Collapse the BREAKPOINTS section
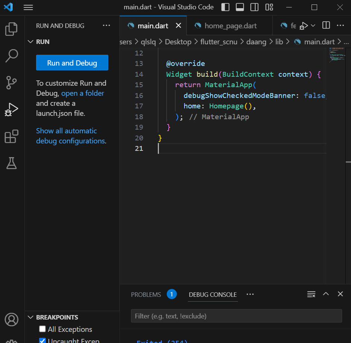Image resolution: width=351 pixels, height=343 pixels. [x=31, y=317]
